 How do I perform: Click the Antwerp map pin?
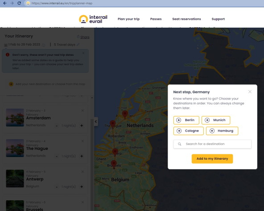click(x=115, y=152)
